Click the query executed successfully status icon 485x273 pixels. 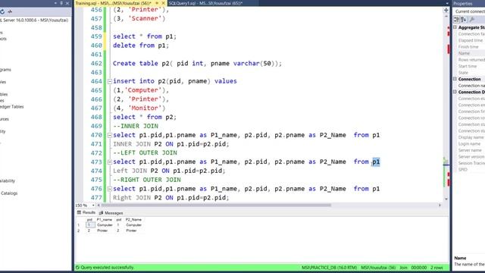pyautogui.click(x=77, y=268)
